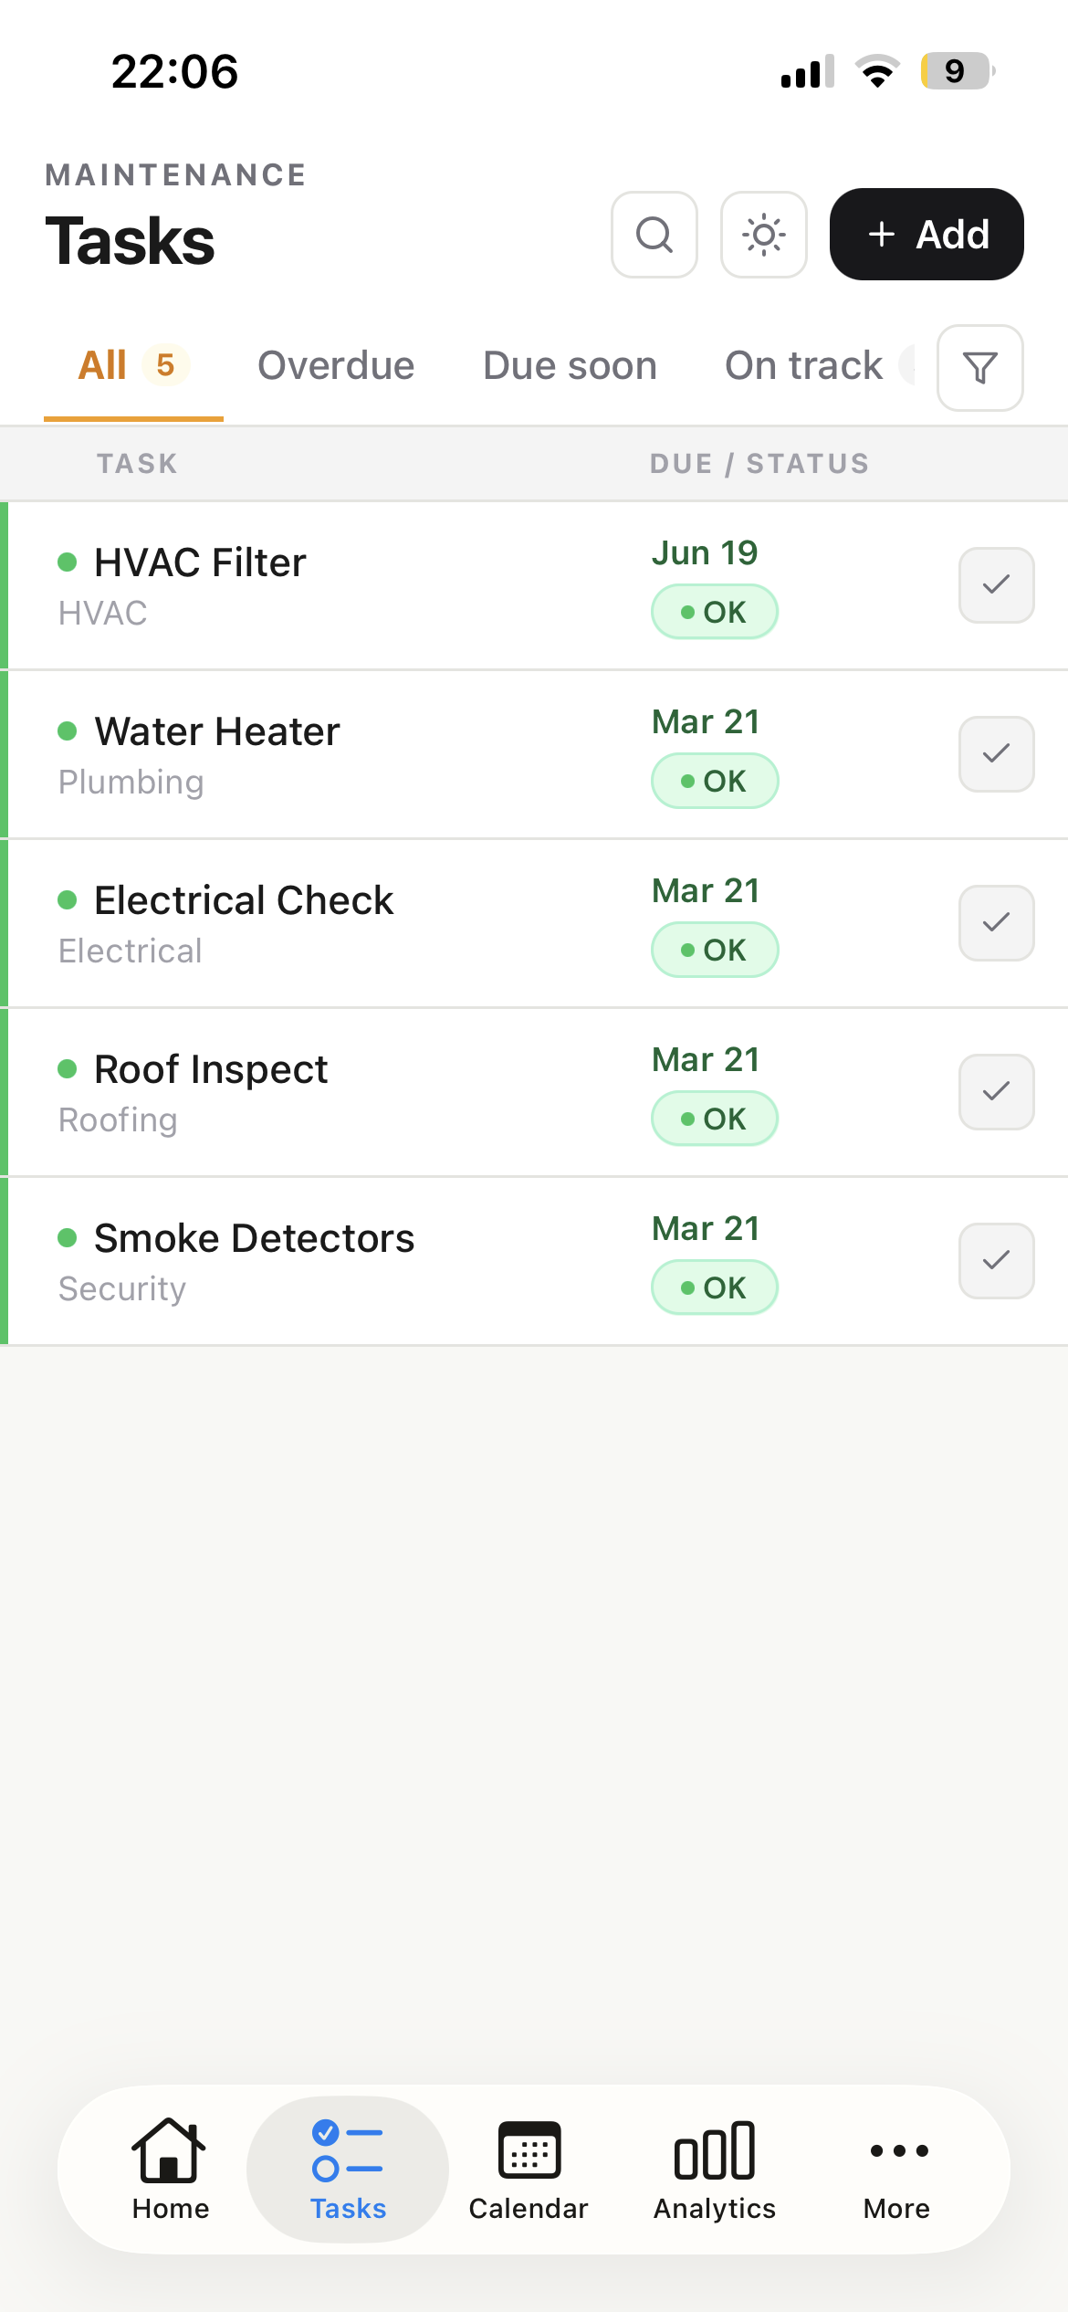Complete the Smoke Detectors task
The image size is (1068, 2312).
[x=996, y=1261]
